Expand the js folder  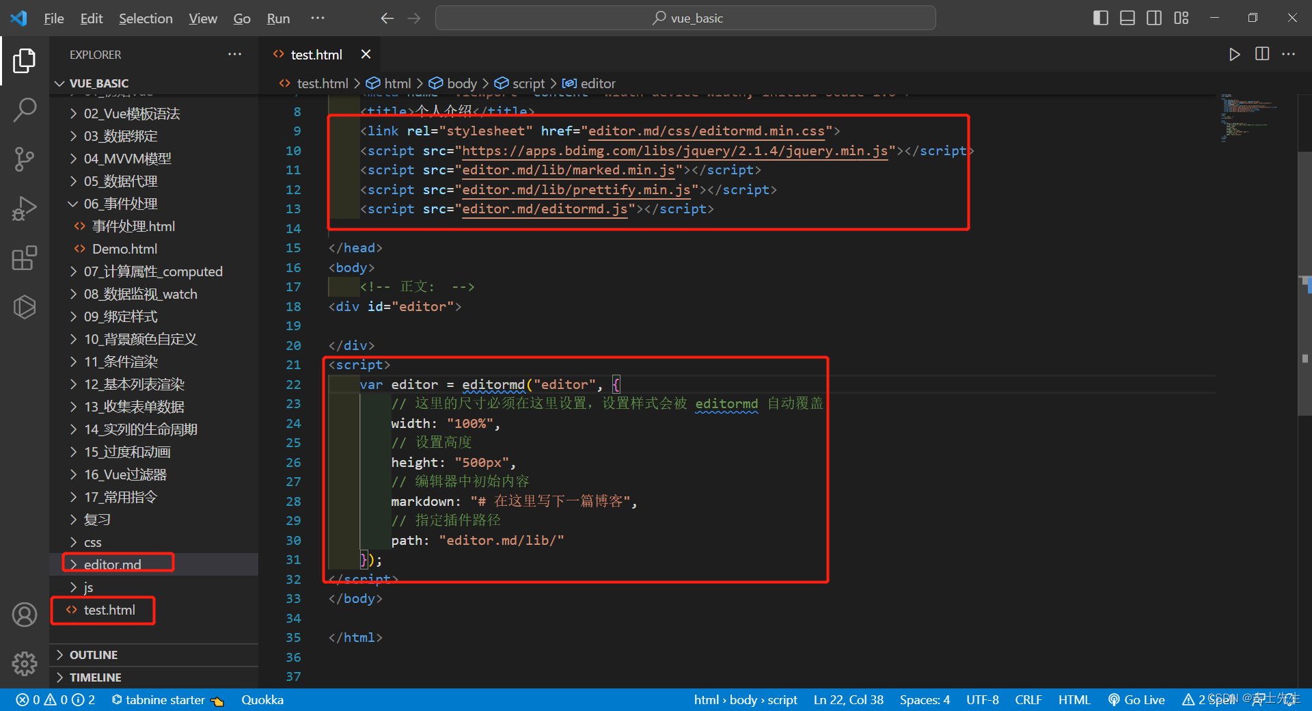pos(154,587)
